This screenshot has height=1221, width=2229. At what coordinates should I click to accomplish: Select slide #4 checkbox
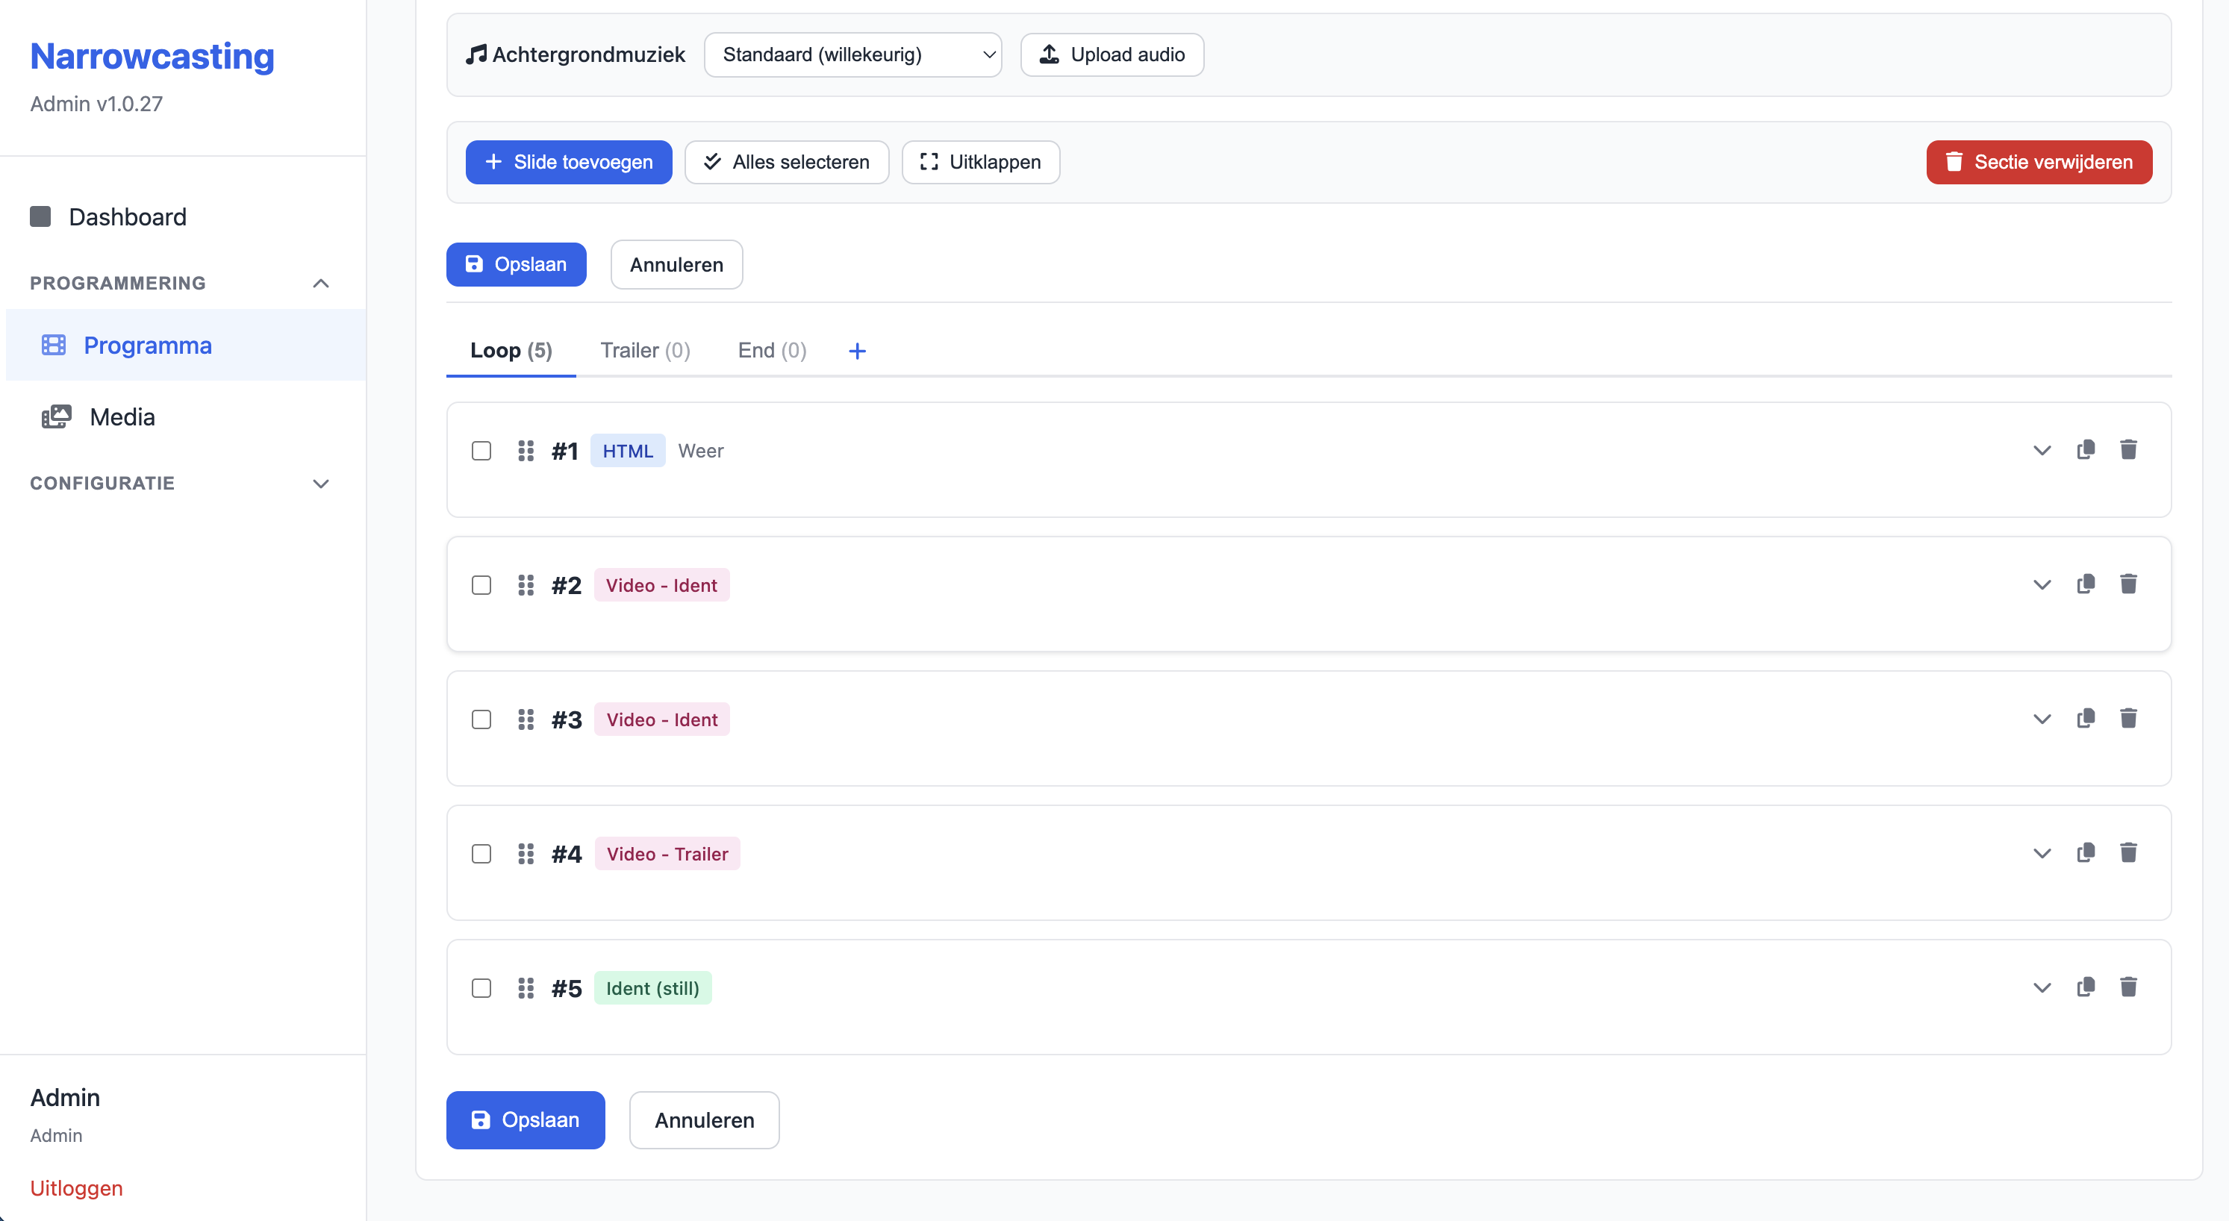click(x=481, y=854)
